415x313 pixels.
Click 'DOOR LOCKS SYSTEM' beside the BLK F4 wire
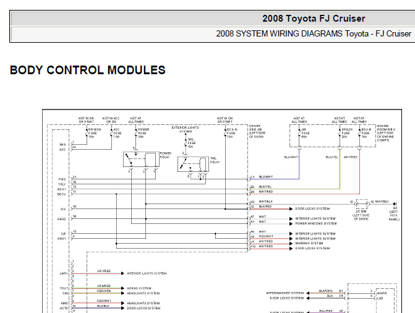pyautogui.click(x=286, y=298)
